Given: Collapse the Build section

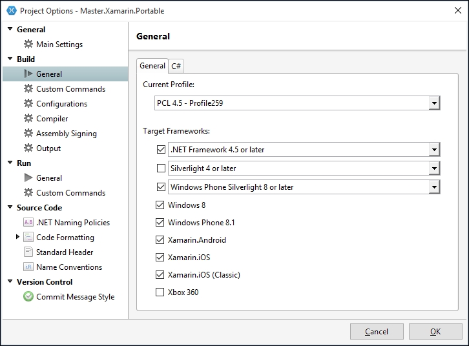Looking at the screenshot, I should tap(10, 59).
